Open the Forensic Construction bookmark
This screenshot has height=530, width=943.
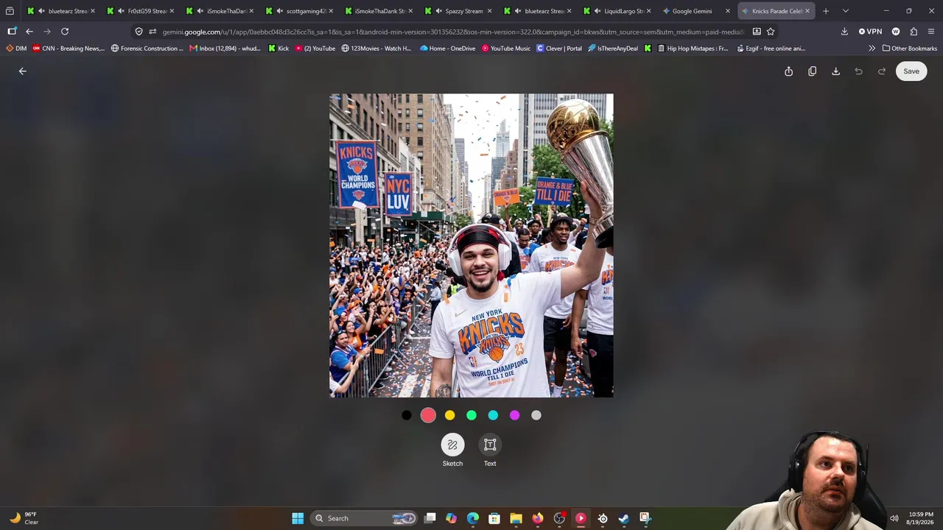147,49
